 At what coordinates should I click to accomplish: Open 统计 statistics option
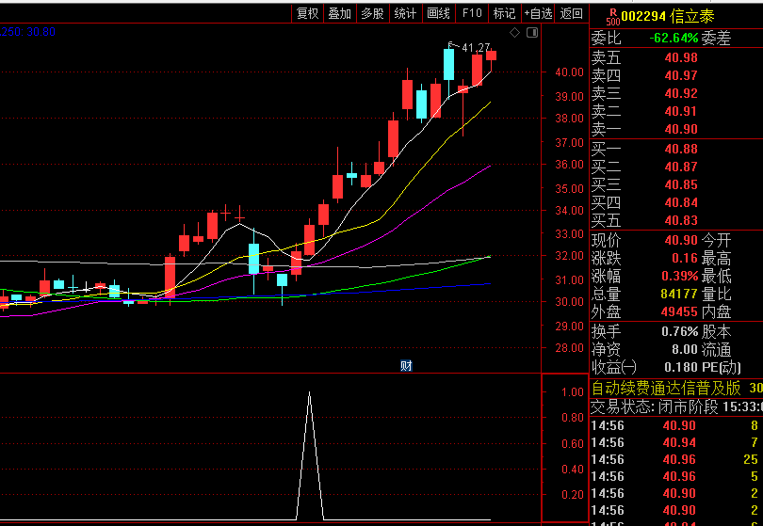[405, 13]
